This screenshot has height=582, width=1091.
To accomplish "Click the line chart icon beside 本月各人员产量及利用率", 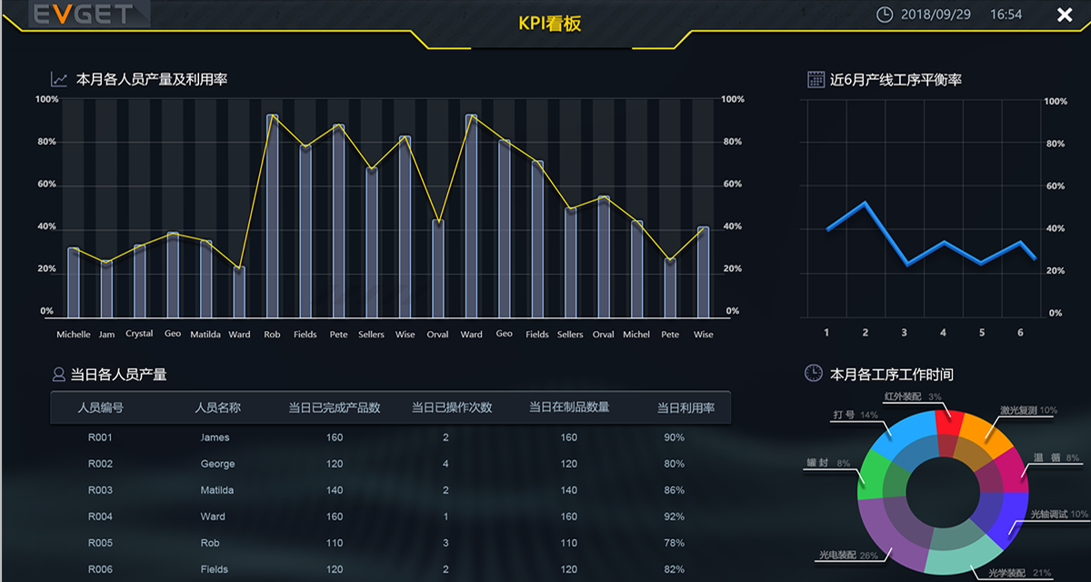I will (59, 79).
